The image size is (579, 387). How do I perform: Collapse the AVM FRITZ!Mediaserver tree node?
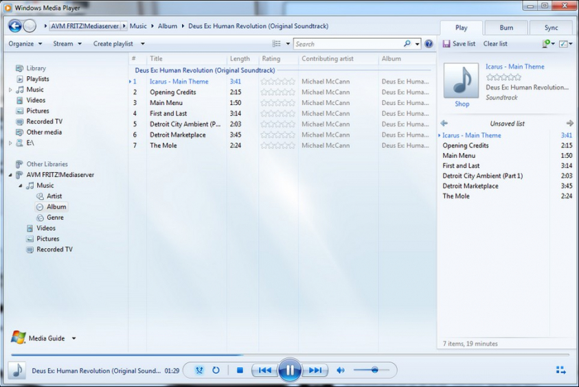point(10,175)
